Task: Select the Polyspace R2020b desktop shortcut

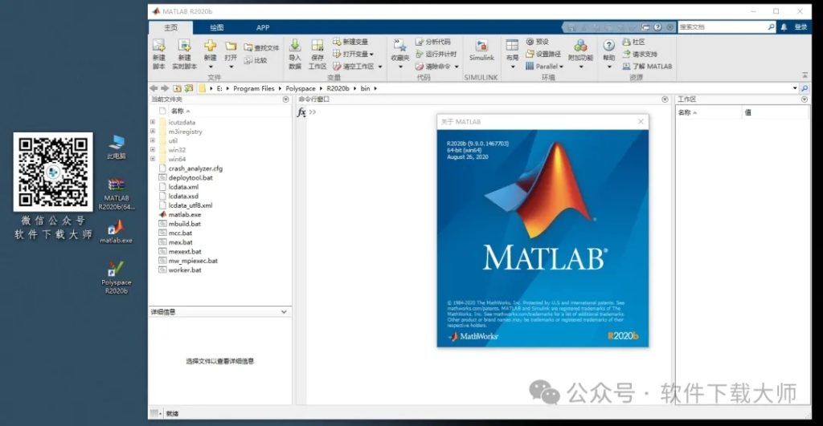Action: pos(116,278)
